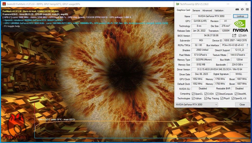Screen dimensions: 252x143
Task: Click the Texture Fillrate field 144.6 GTexel/s
Action: [238, 55]
